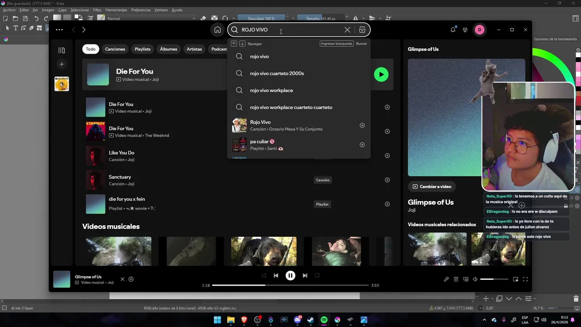Open the Joji artist link under Glimpse of Us
The image size is (581, 327).
point(412,210)
